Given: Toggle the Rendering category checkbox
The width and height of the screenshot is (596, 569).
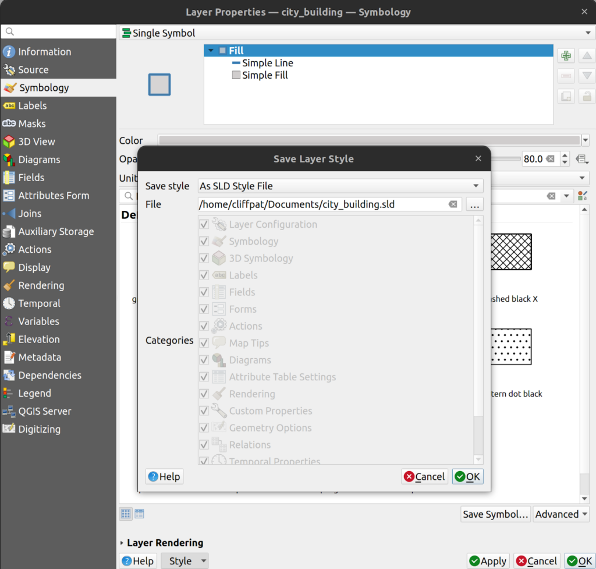Looking at the screenshot, I should (204, 394).
